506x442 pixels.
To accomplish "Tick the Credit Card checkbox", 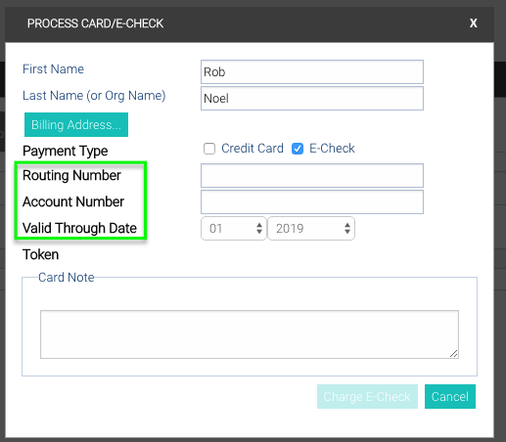I will (x=209, y=149).
